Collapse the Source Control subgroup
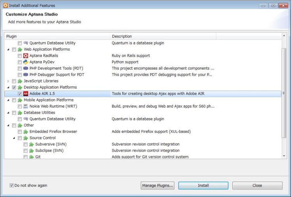This screenshot has height=197, width=291. click(x=14, y=138)
